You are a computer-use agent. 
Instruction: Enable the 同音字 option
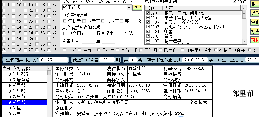click(84, 21)
